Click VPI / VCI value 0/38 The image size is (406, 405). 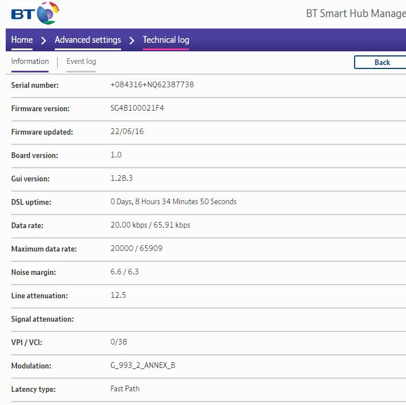(119, 342)
